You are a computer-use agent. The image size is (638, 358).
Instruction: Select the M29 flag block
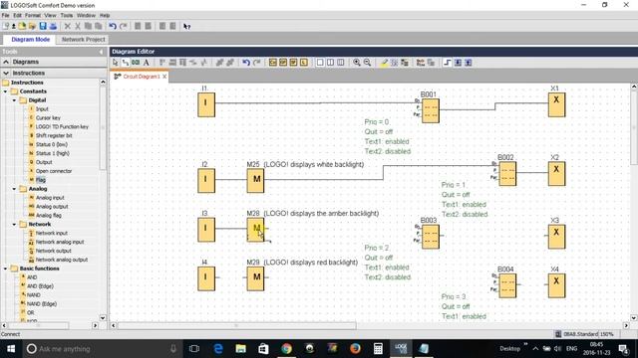coord(255,278)
